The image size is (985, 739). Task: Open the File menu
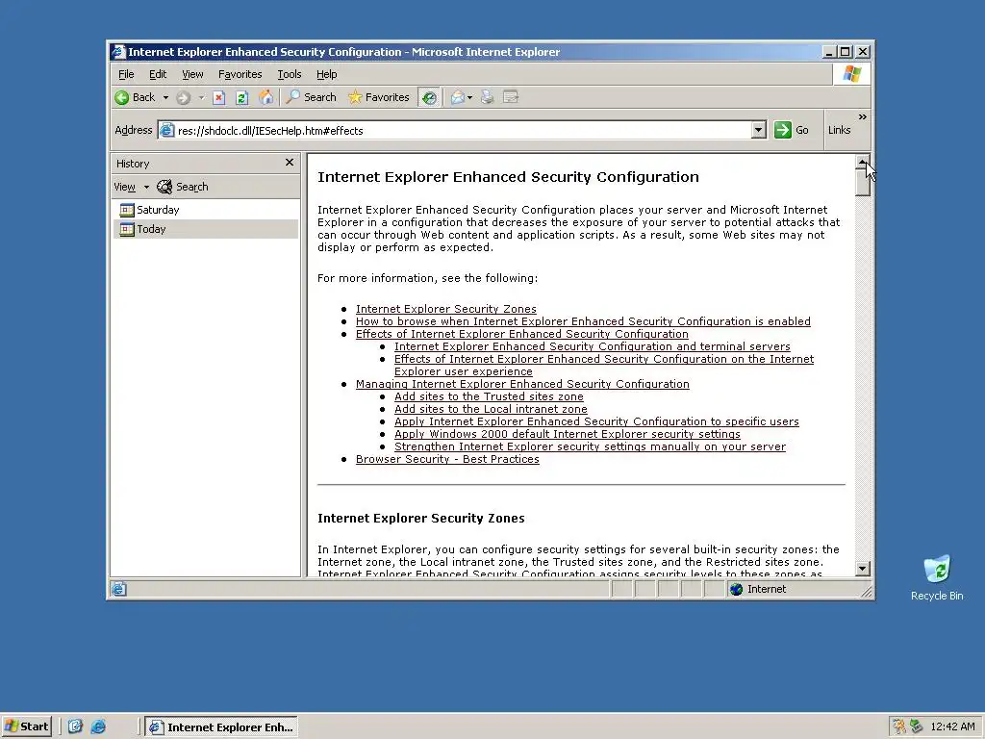[126, 74]
